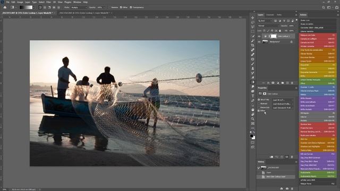Choose Radial Gradient style icon

click(x=45, y=7)
